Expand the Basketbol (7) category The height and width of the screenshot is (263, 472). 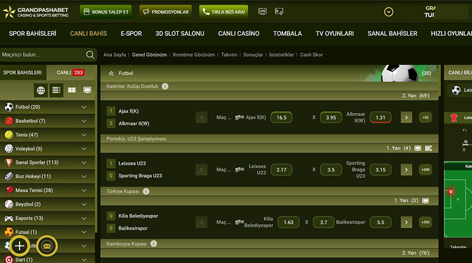point(84,121)
